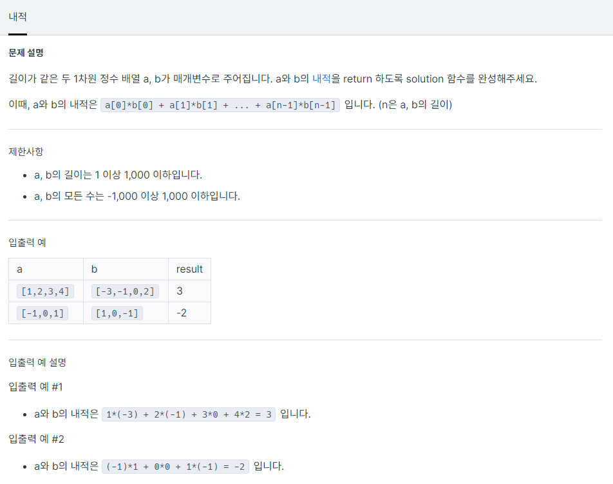Select result cell with value -2

[189, 313]
